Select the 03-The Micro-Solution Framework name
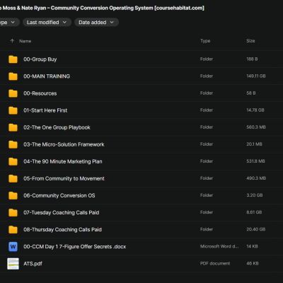 pyautogui.click(x=64, y=144)
